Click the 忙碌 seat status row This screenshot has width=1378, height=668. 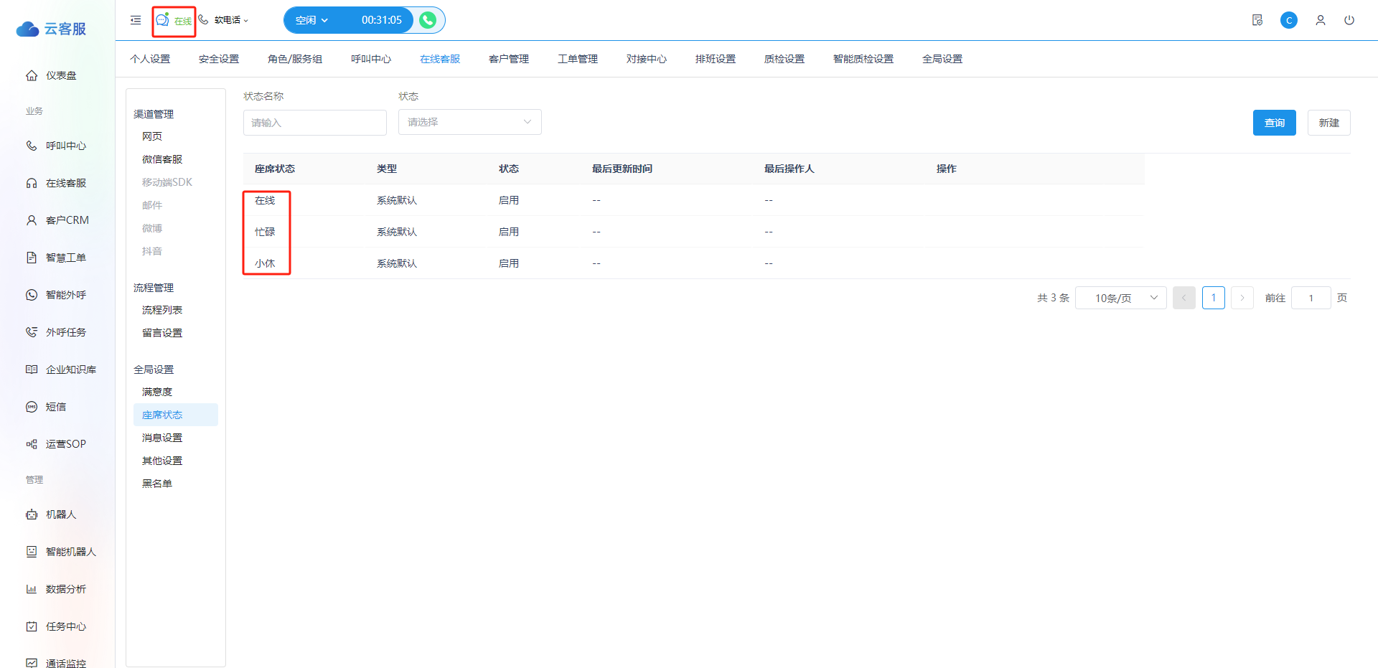point(693,232)
